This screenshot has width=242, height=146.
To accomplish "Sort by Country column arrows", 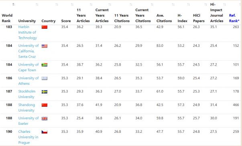I will pos(57,4).
